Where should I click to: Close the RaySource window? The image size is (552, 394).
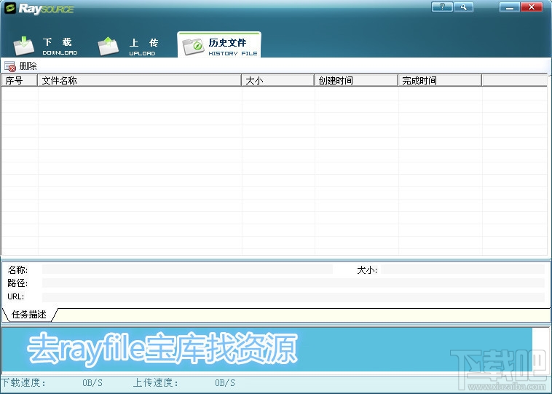click(x=532, y=7)
